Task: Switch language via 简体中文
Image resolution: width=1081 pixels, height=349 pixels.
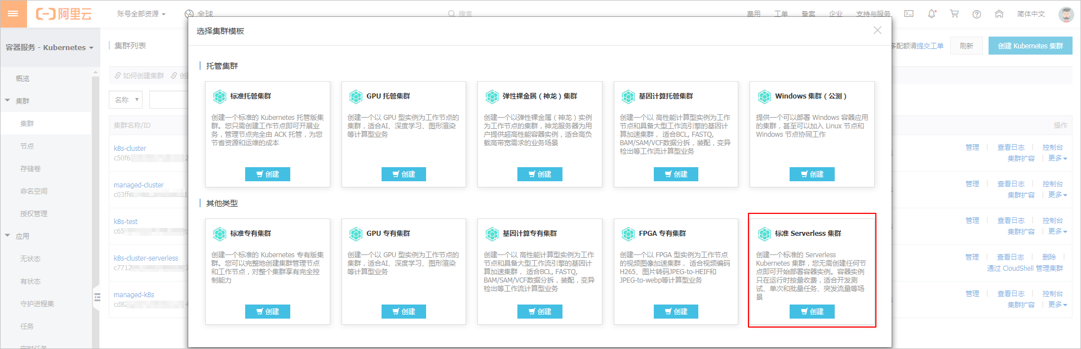Action: pyautogui.click(x=1031, y=14)
